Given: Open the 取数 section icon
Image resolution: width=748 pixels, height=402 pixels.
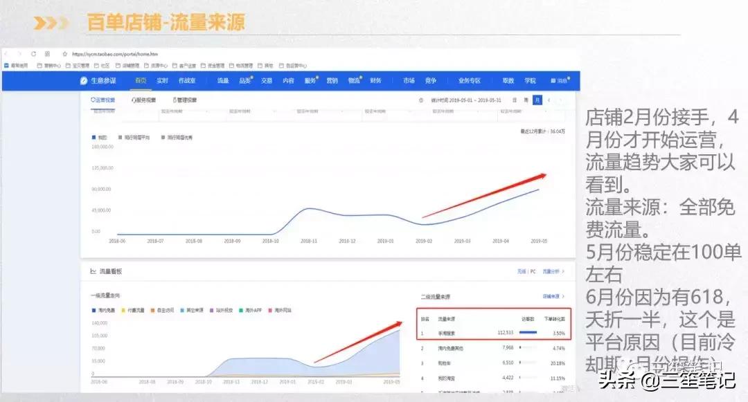Looking at the screenshot, I should point(508,80).
